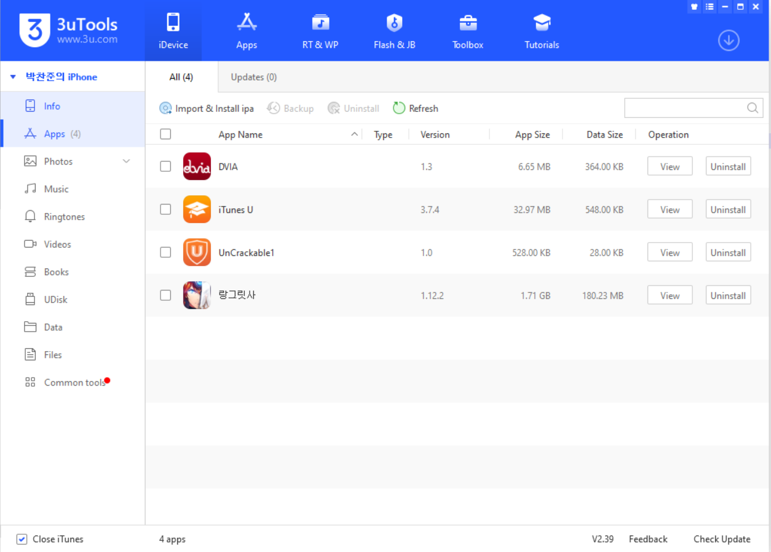Image resolution: width=771 pixels, height=552 pixels.
Task: Click Import & Install ipa
Action: [207, 108]
